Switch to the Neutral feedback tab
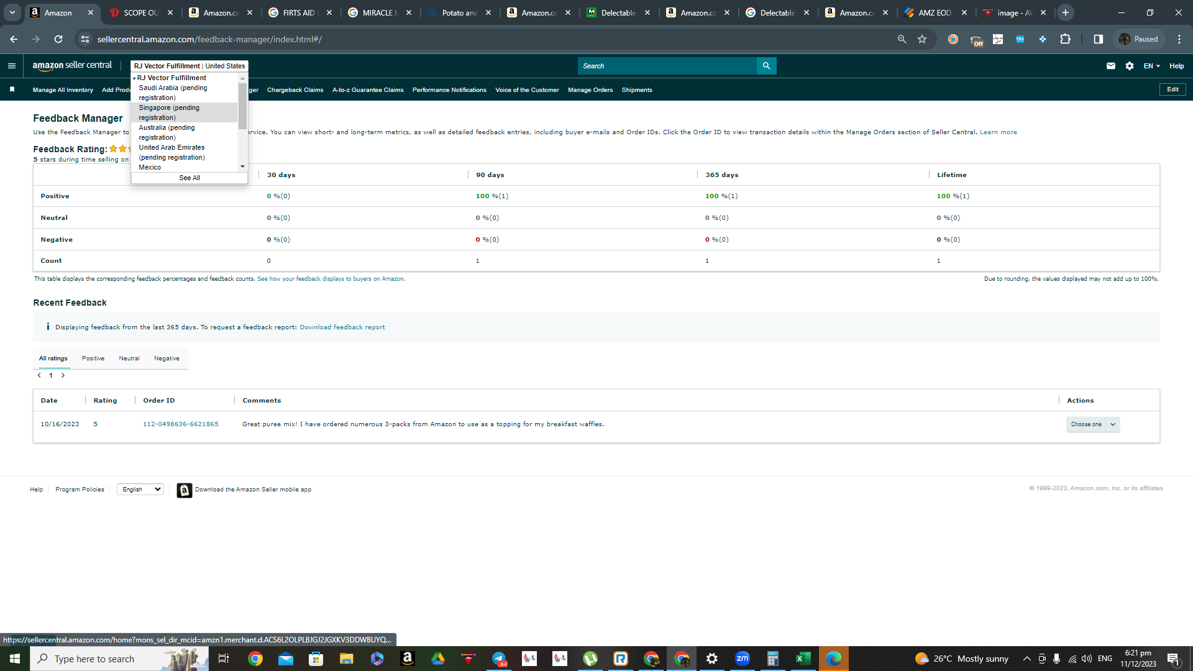 [x=129, y=358]
